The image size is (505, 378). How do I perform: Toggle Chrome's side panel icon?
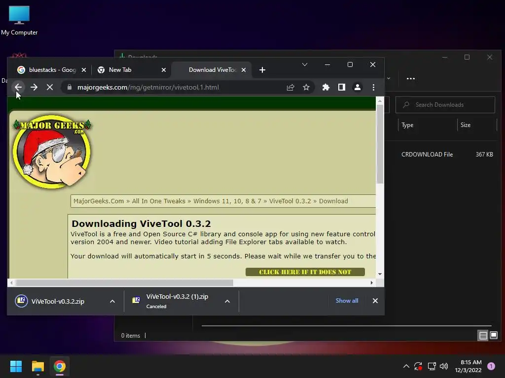coord(342,87)
